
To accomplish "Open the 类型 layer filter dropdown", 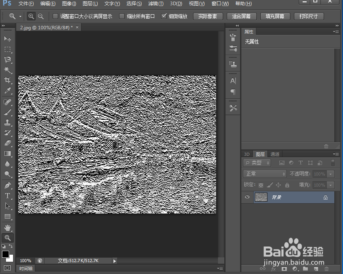I will [x=257, y=163].
